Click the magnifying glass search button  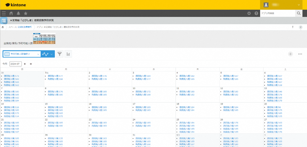point(299,13)
